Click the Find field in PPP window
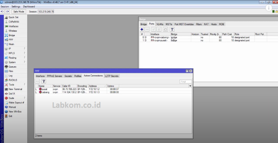The width and height of the screenshot is (278, 143). [186, 82]
